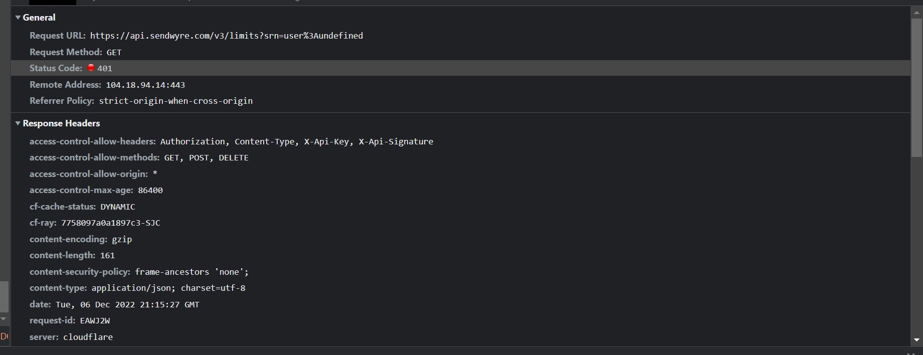Click the General disclosure triangle
The width and height of the screenshot is (923, 355).
18,17
